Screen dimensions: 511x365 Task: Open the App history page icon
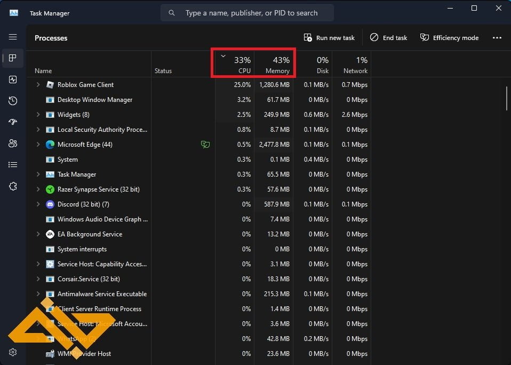(x=13, y=101)
